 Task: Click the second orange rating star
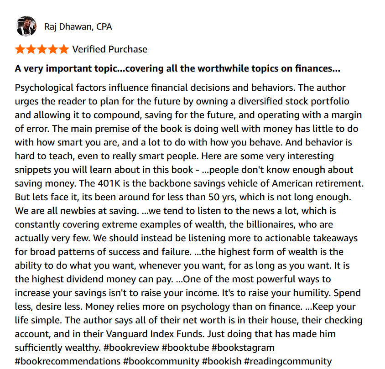click(31, 49)
